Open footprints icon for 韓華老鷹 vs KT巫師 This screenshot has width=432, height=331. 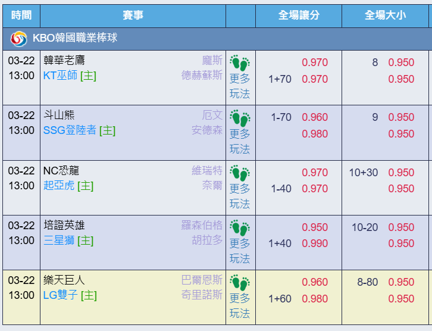point(240,63)
